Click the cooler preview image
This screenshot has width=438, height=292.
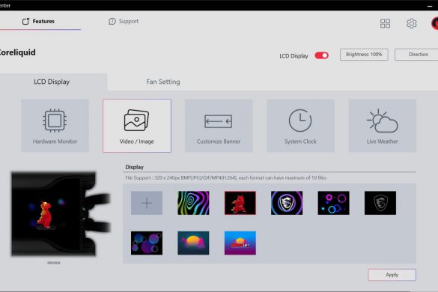tap(60, 214)
